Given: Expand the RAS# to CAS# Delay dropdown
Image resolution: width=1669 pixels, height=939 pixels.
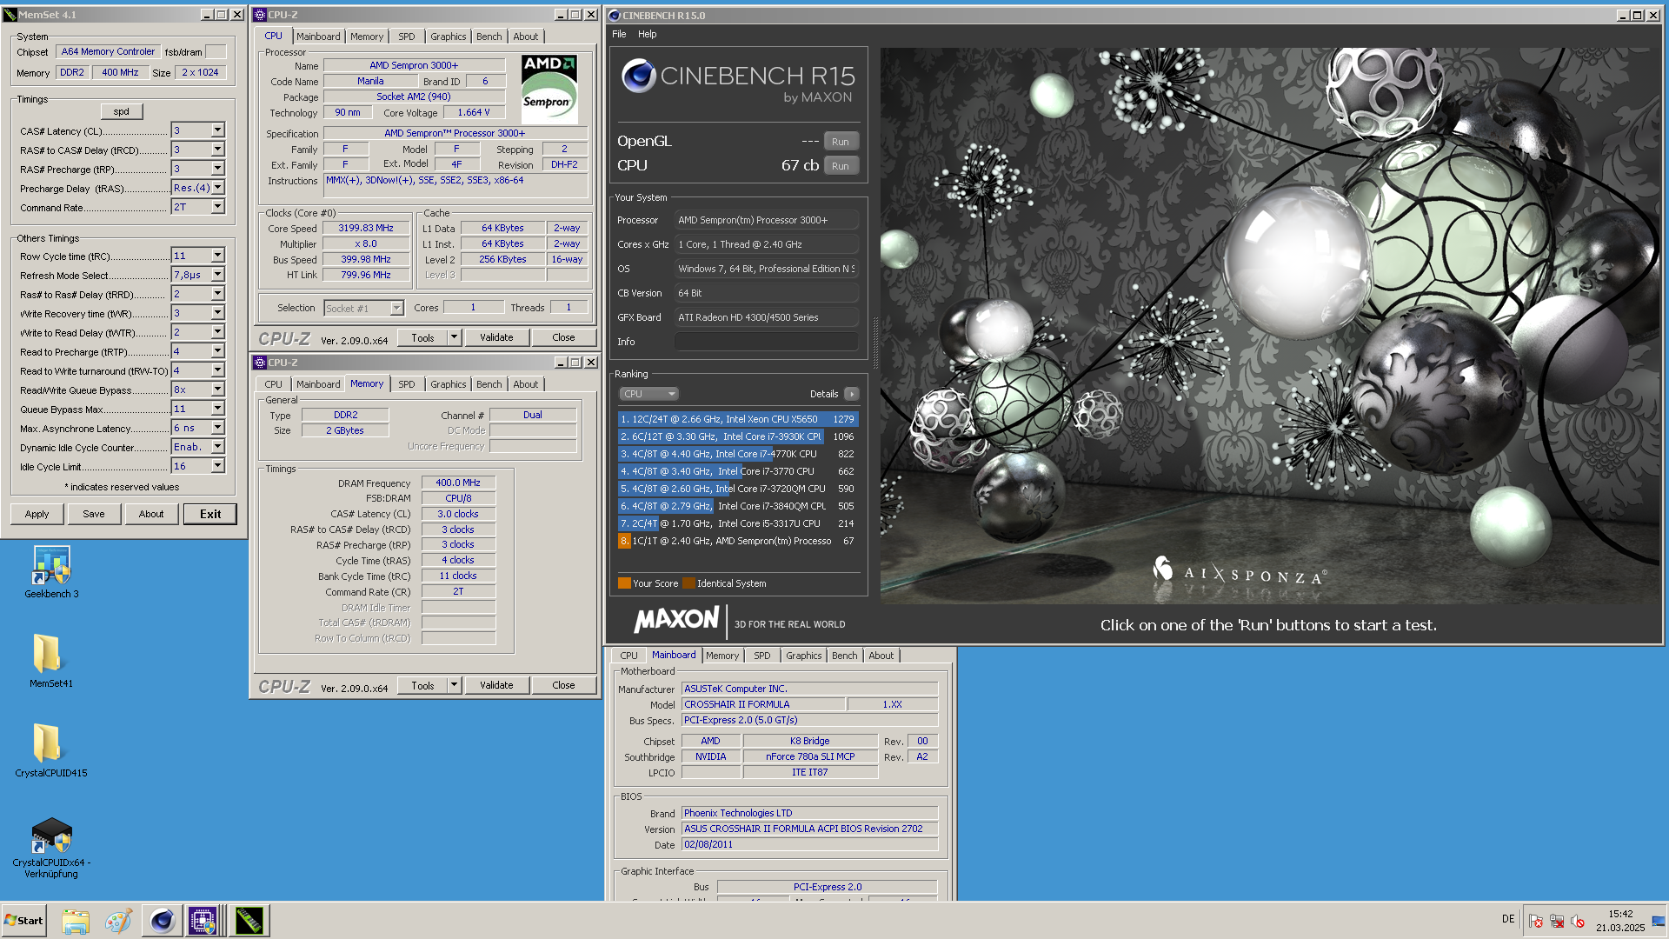Looking at the screenshot, I should click(218, 150).
